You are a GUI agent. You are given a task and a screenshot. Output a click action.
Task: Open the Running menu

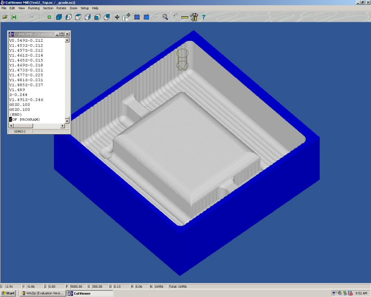[x=33, y=8]
